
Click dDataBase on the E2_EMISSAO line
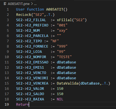[66, 62]
